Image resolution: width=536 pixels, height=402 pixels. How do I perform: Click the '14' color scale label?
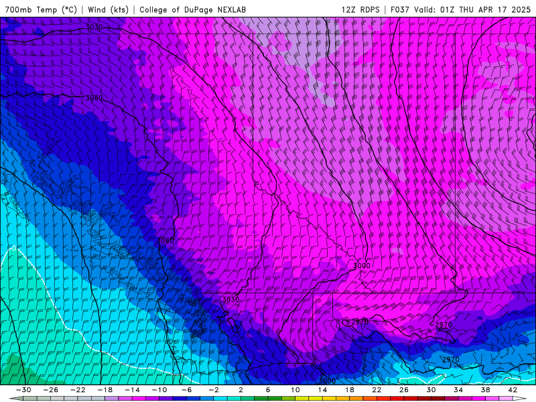[322, 390]
